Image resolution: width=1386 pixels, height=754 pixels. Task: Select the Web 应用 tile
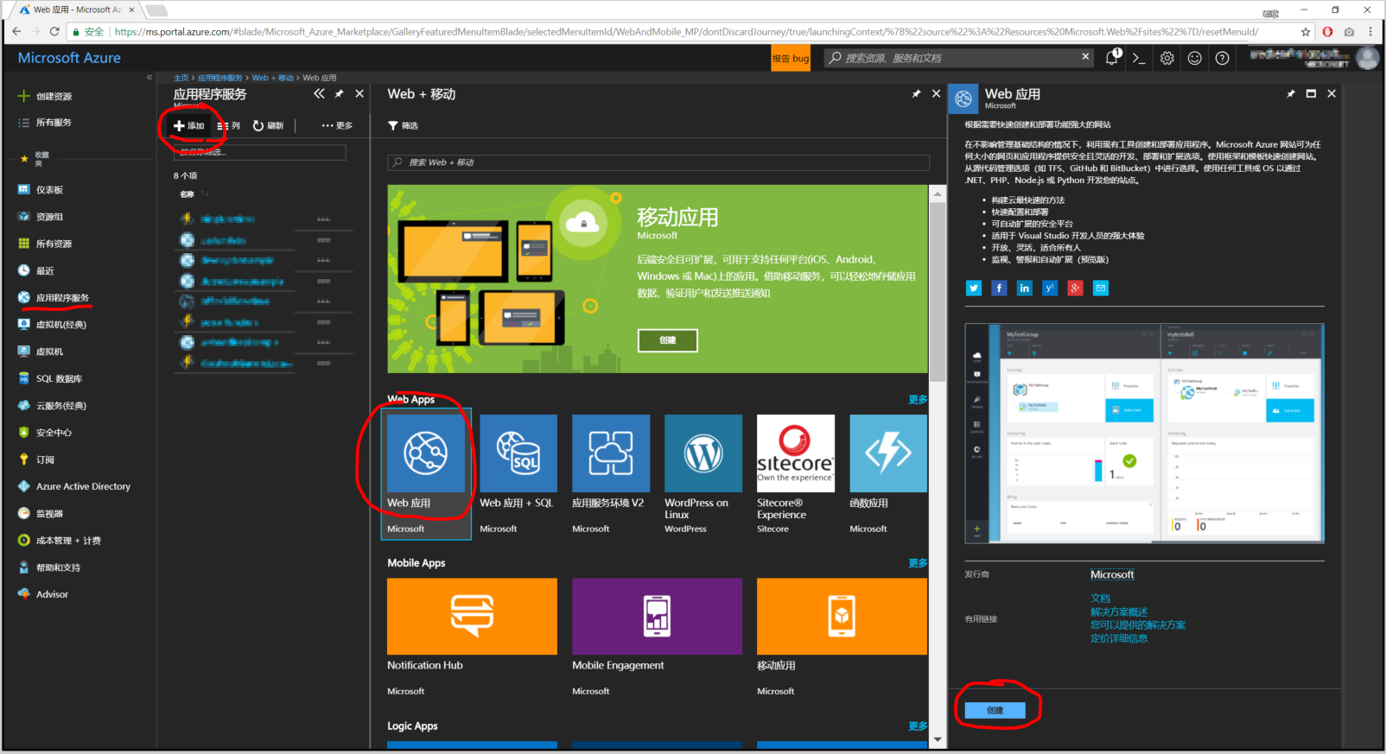pos(426,473)
